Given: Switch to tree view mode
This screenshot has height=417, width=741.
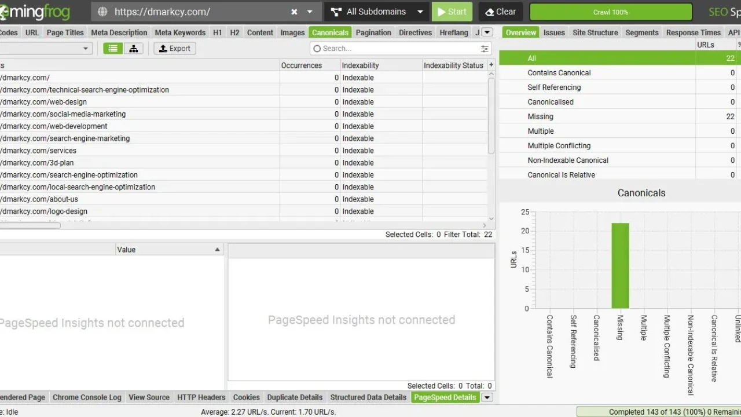Looking at the screenshot, I should coord(134,48).
